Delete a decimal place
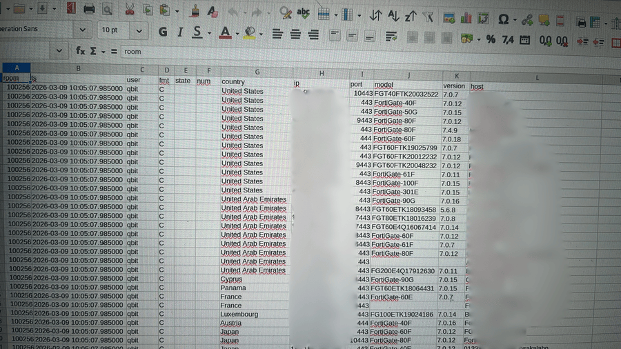The image size is (621, 349). pyautogui.click(x=562, y=41)
